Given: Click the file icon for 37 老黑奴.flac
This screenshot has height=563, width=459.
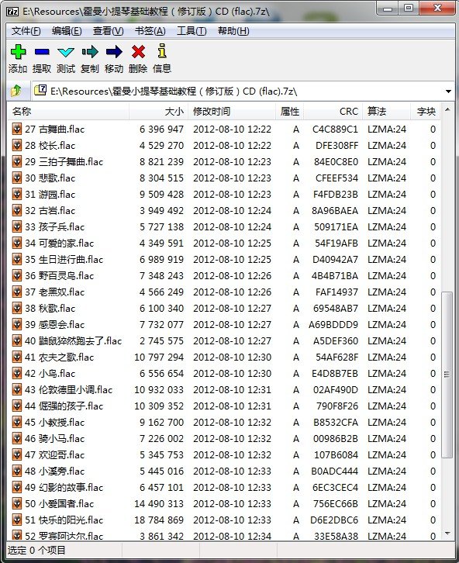Looking at the screenshot, I should point(17,292).
